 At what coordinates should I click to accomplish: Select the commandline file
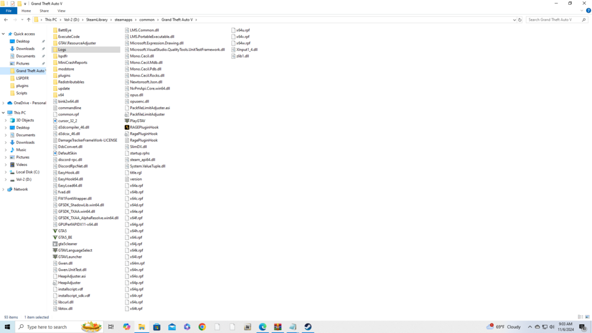67,108
